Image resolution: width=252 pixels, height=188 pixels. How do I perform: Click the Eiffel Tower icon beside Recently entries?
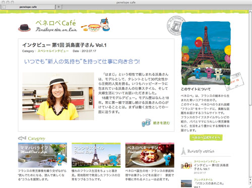tap(183, 151)
